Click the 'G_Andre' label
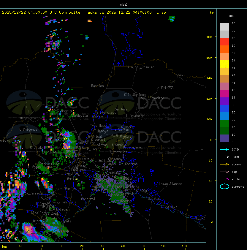Image resolution: width=247 pixels, height=250 pixels. coord(127,127)
